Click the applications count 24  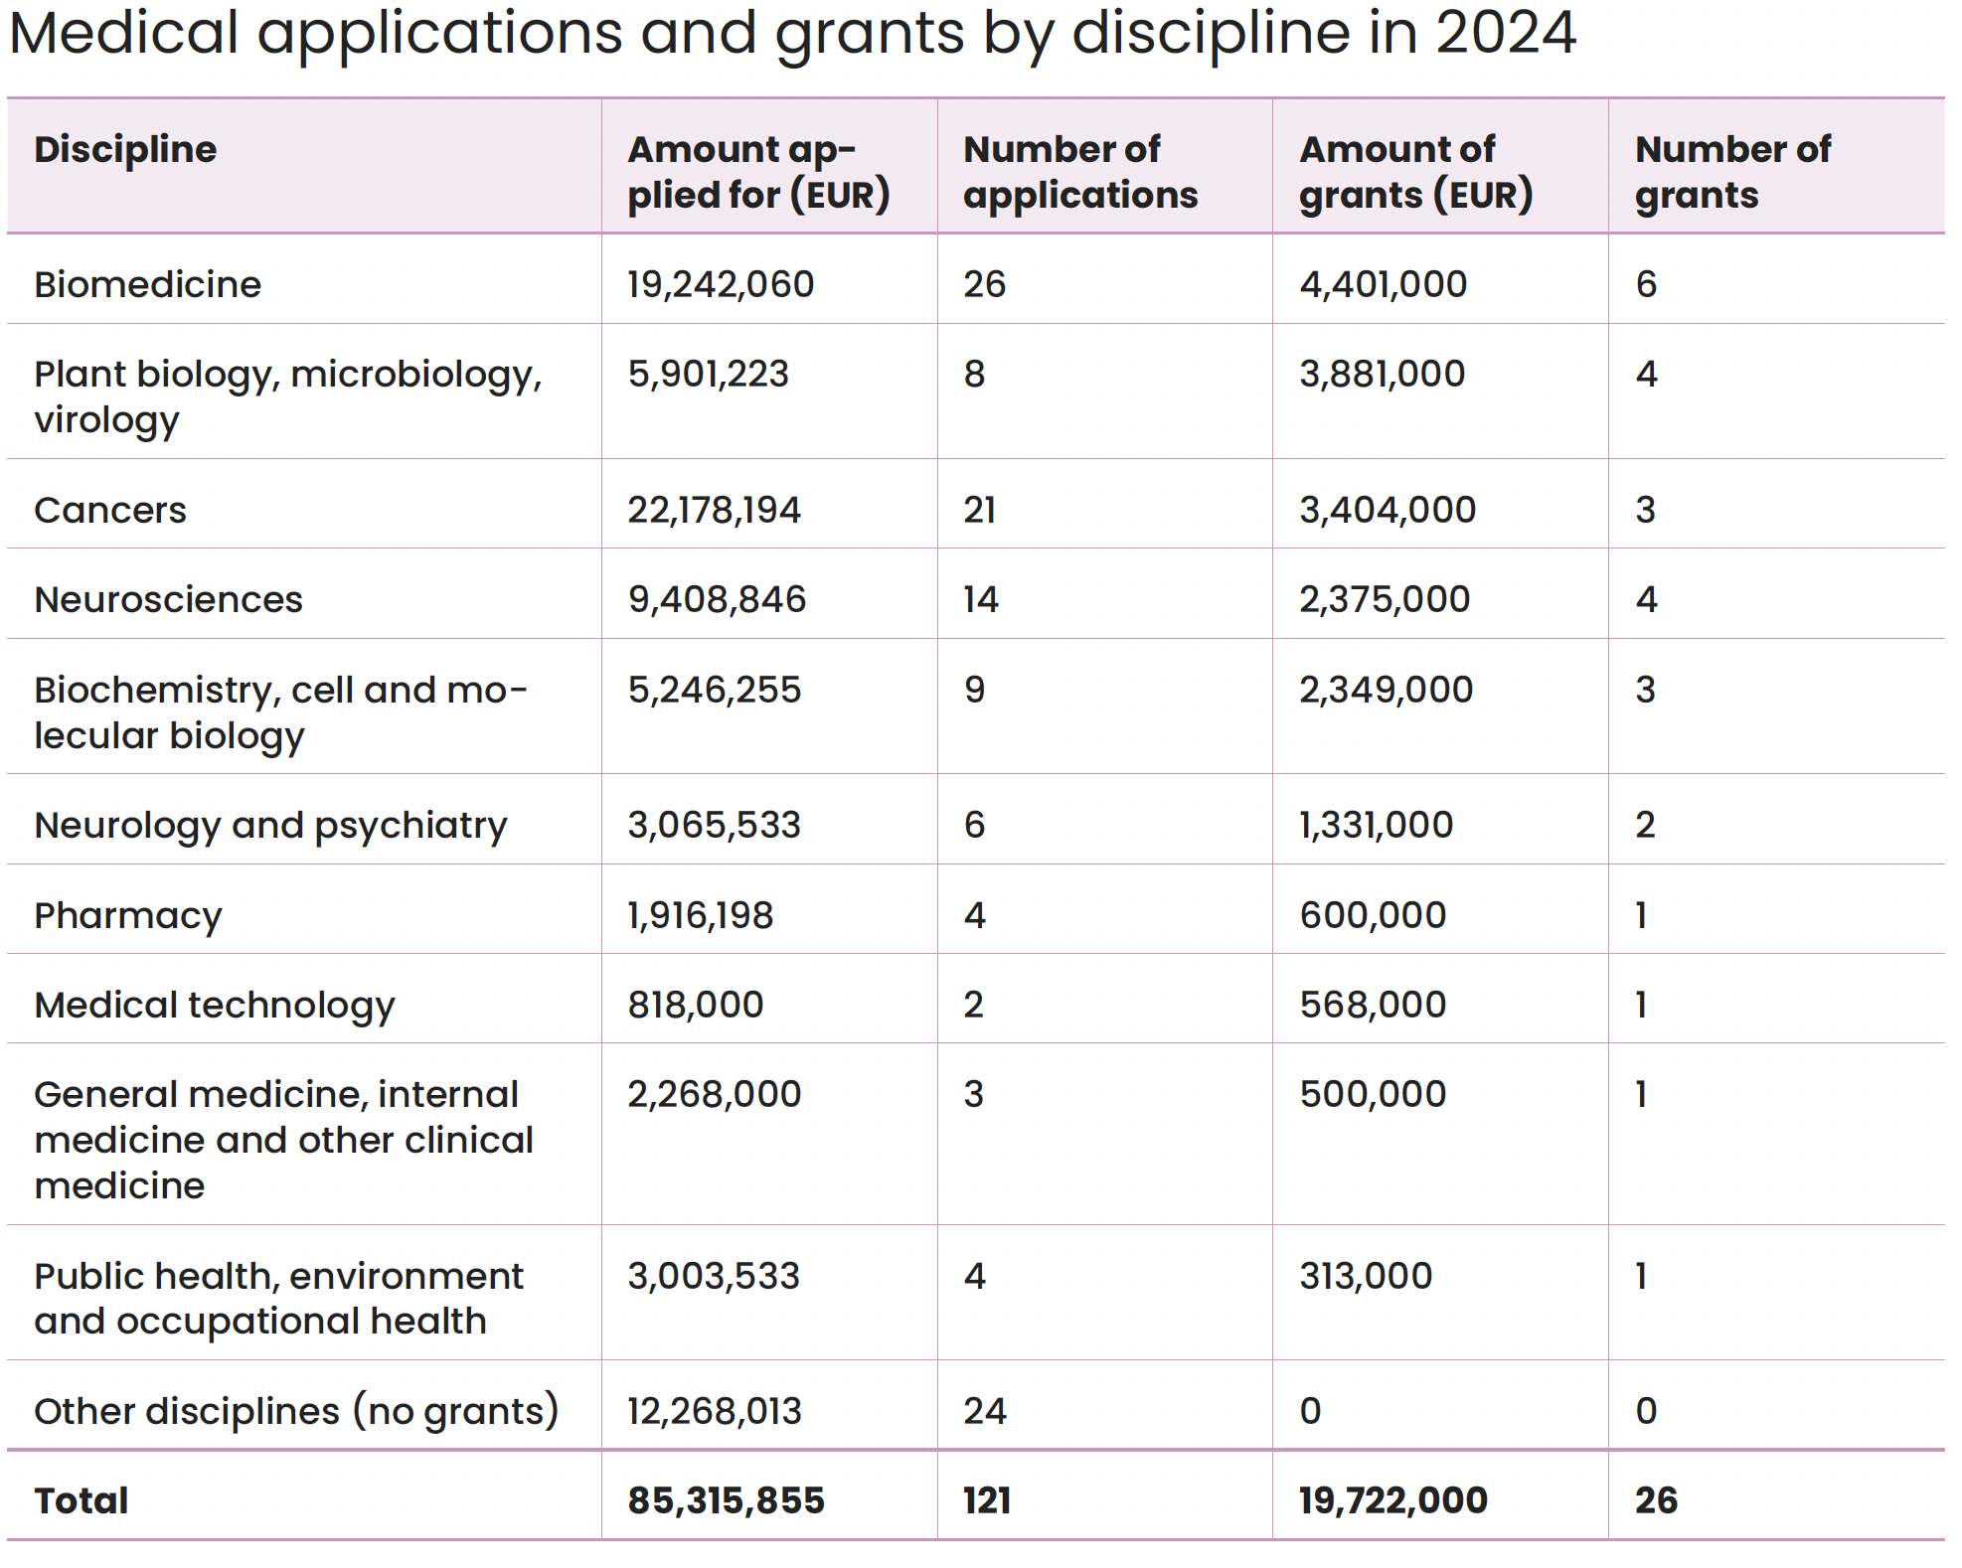pyautogui.click(x=985, y=1411)
